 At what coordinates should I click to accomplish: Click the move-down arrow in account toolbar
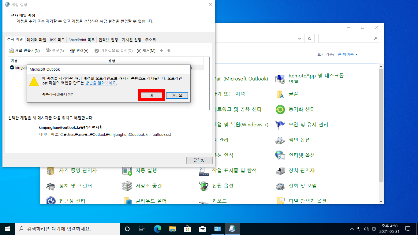tap(169, 51)
